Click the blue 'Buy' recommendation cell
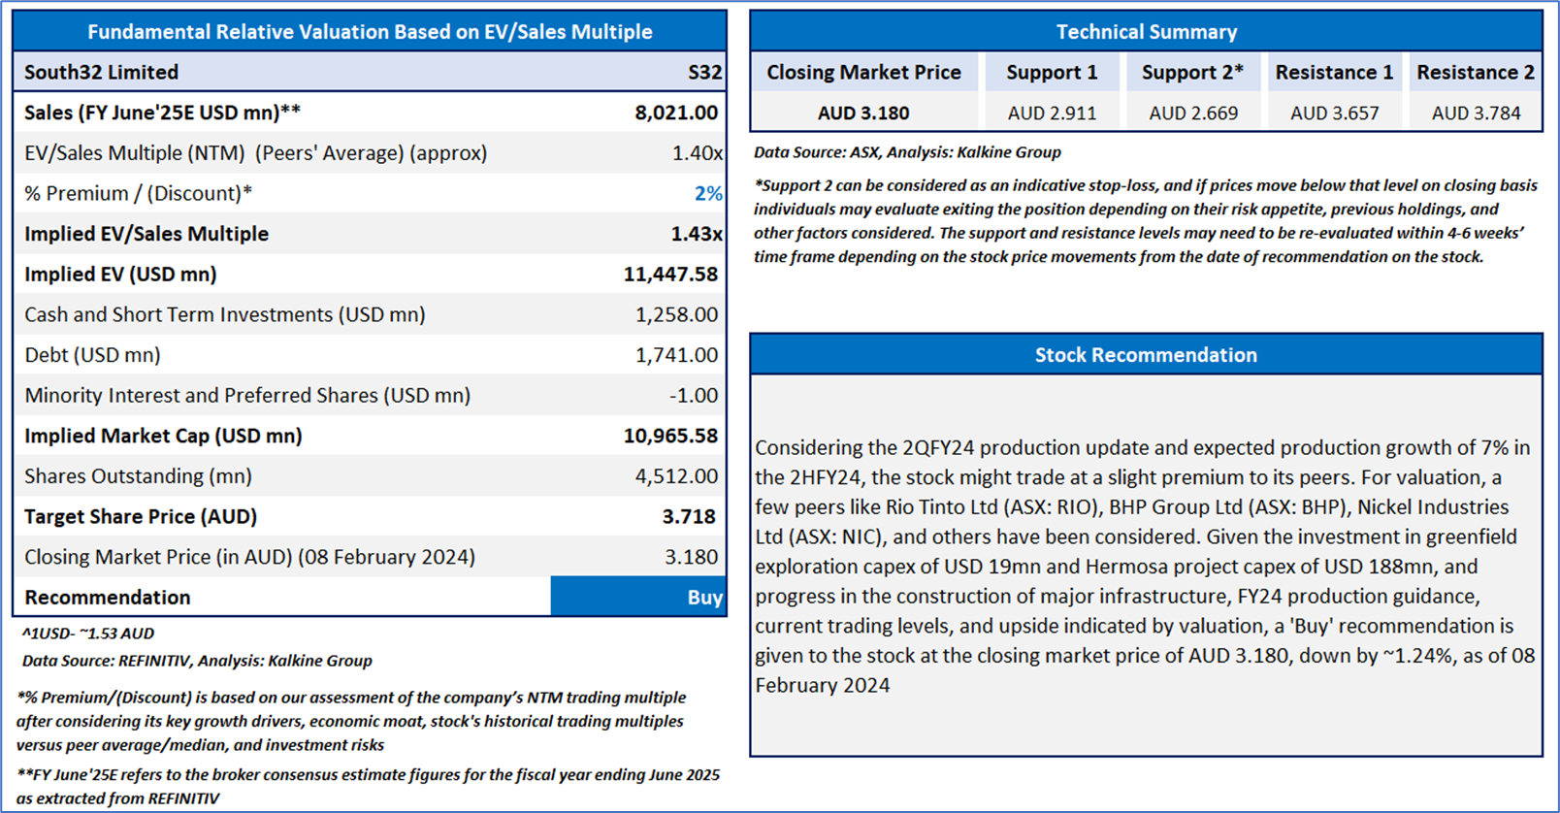This screenshot has height=813, width=1560. click(638, 597)
